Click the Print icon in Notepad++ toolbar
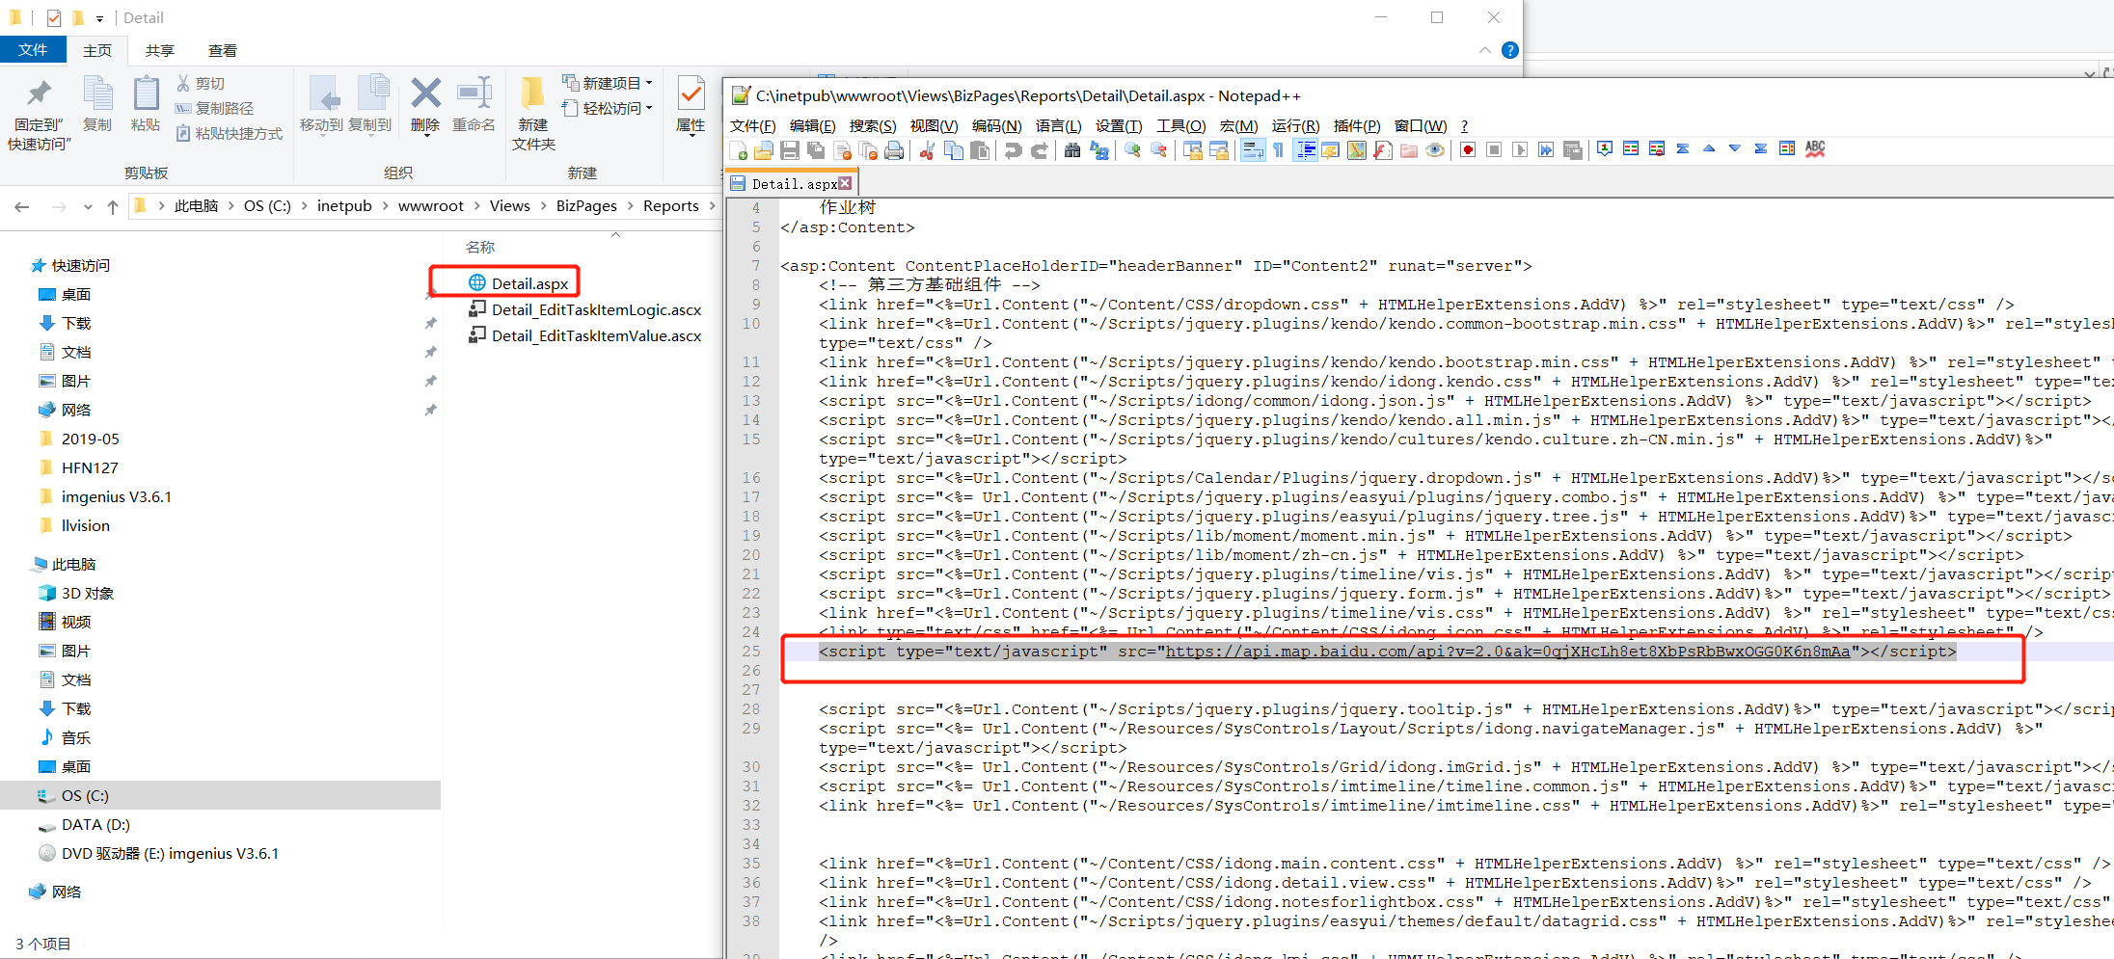 click(x=894, y=150)
